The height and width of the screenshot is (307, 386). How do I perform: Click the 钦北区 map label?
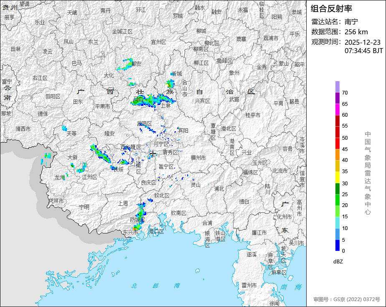click(x=162, y=195)
